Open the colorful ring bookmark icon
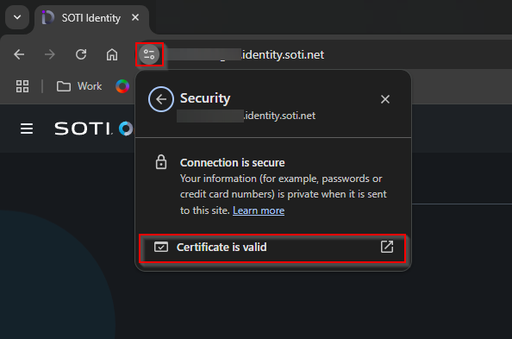The width and height of the screenshot is (512, 339). coord(122,86)
